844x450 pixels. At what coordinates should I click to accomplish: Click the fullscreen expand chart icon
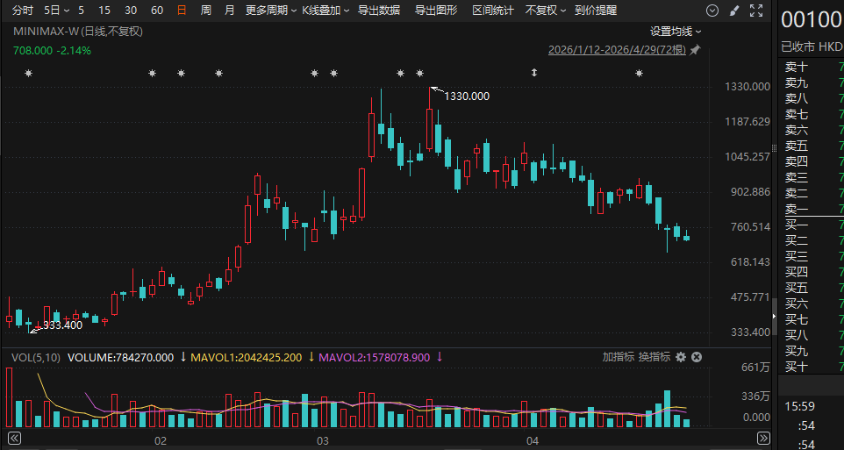(x=755, y=11)
